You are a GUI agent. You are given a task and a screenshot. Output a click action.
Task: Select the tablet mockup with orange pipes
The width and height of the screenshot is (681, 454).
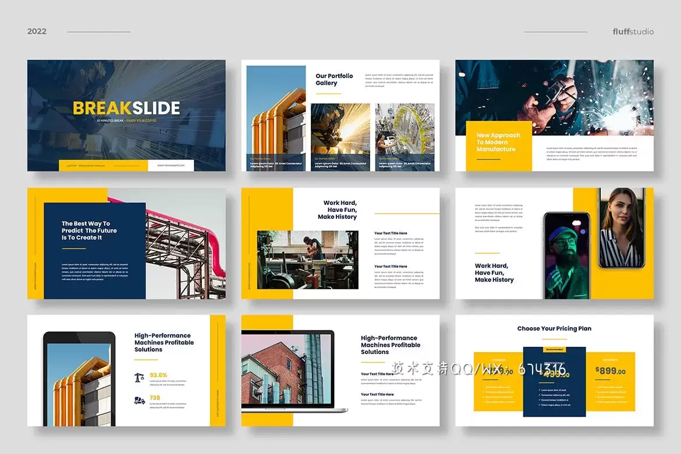[79, 379]
